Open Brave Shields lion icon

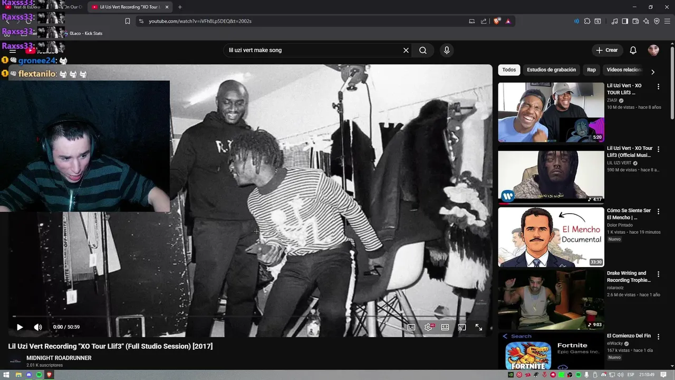point(497,21)
